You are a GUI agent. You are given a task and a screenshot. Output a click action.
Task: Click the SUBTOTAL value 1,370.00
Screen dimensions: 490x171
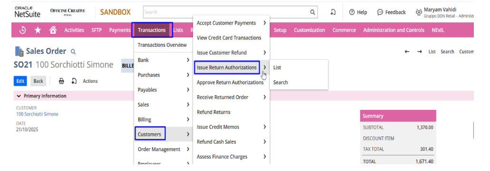click(x=425, y=127)
